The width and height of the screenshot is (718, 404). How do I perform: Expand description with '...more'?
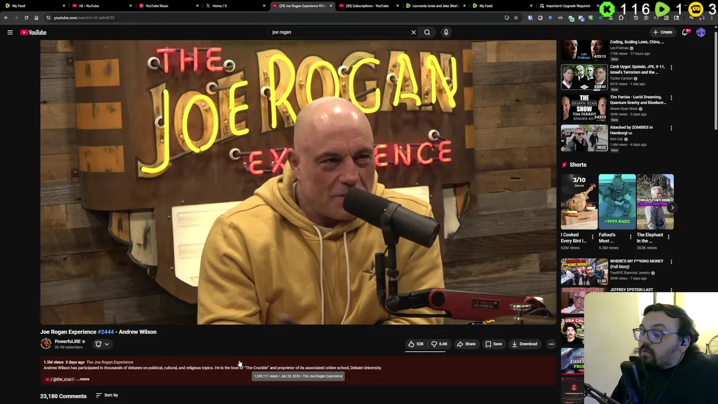(84, 379)
